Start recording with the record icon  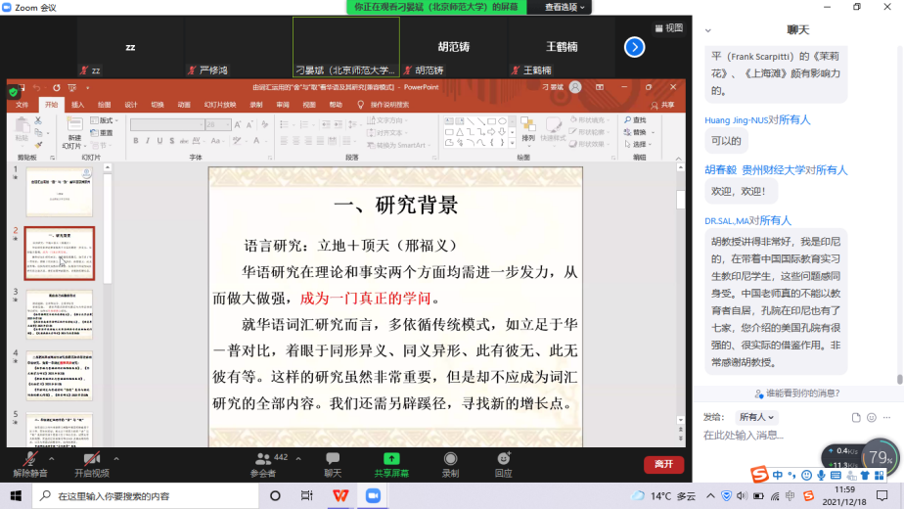click(449, 459)
